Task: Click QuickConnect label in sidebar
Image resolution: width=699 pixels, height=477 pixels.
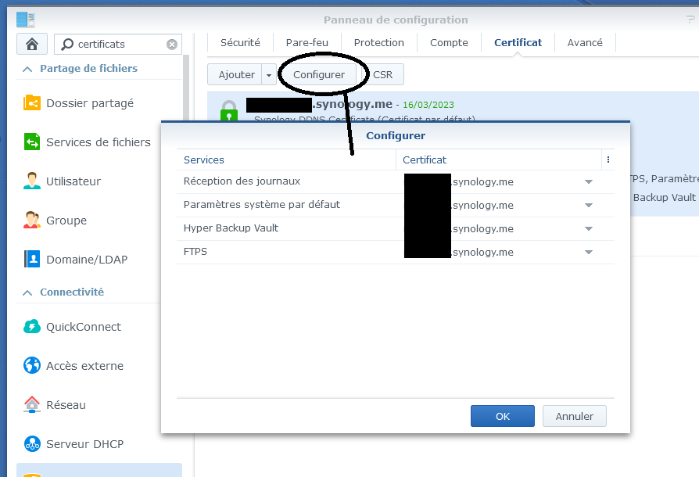Action: 84,327
